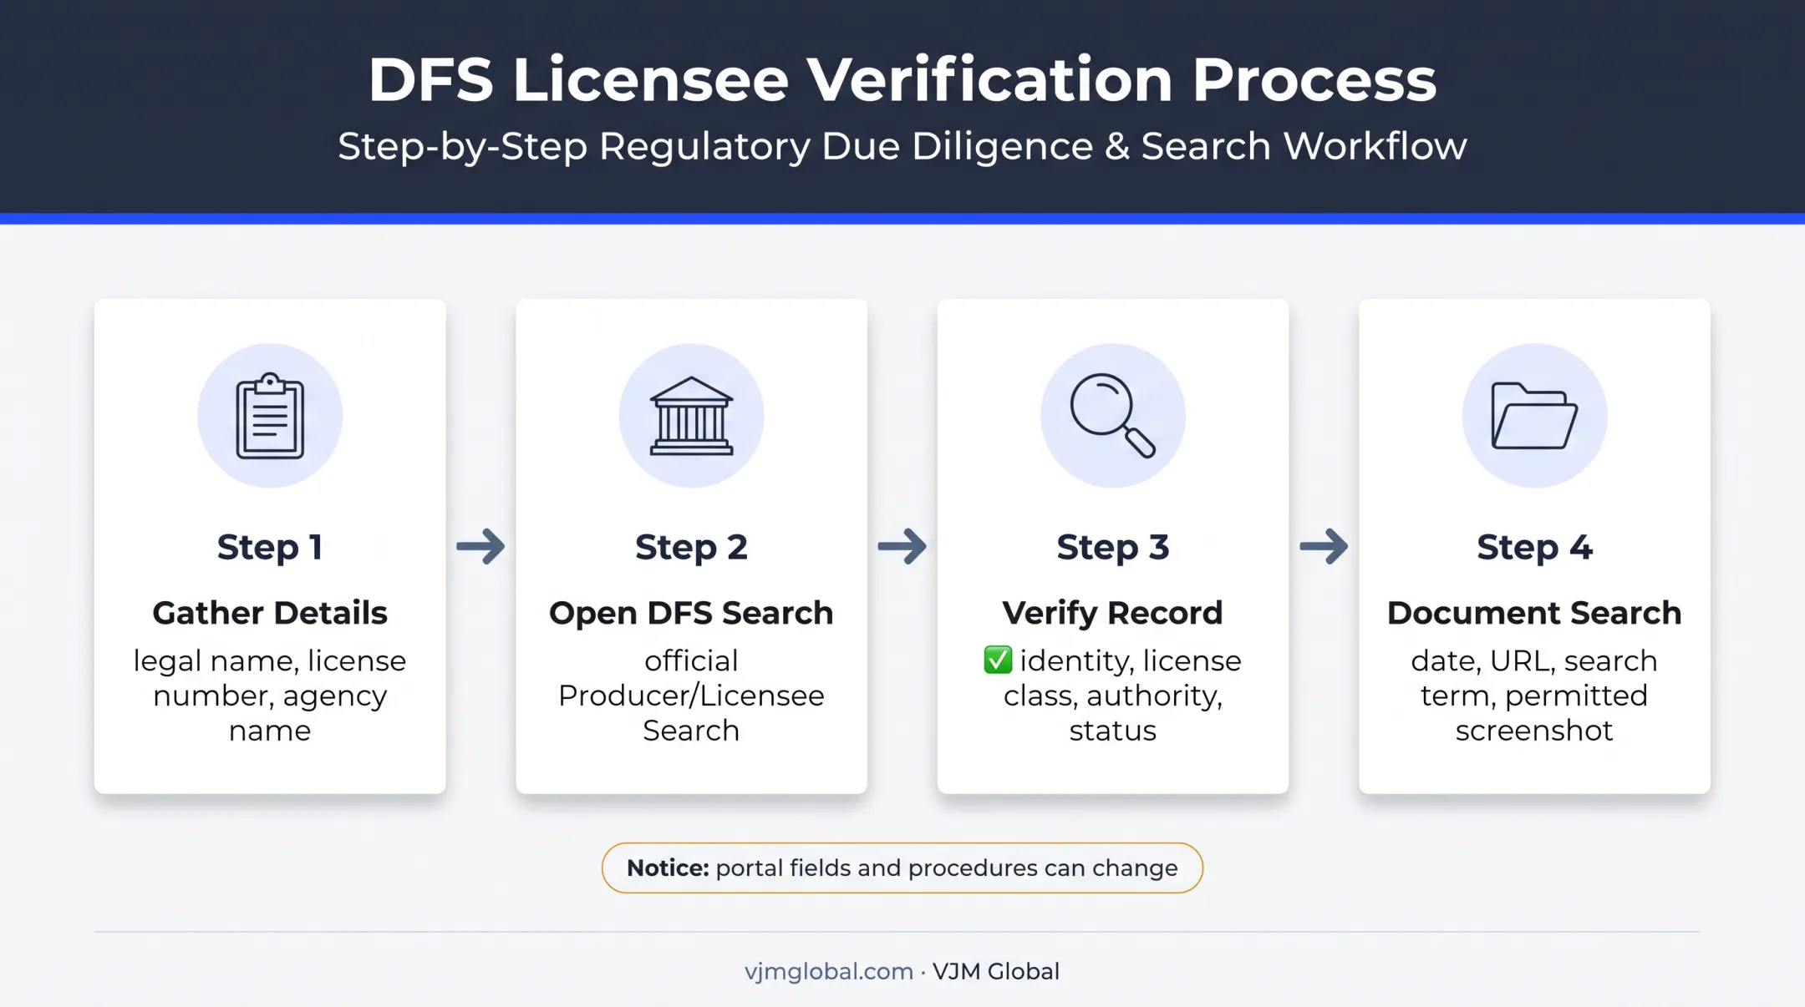Image resolution: width=1805 pixels, height=1007 pixels.
Task: Click 'date, URL, search term, permitted screenshot' text
Action: click(x=1534, y=696)
